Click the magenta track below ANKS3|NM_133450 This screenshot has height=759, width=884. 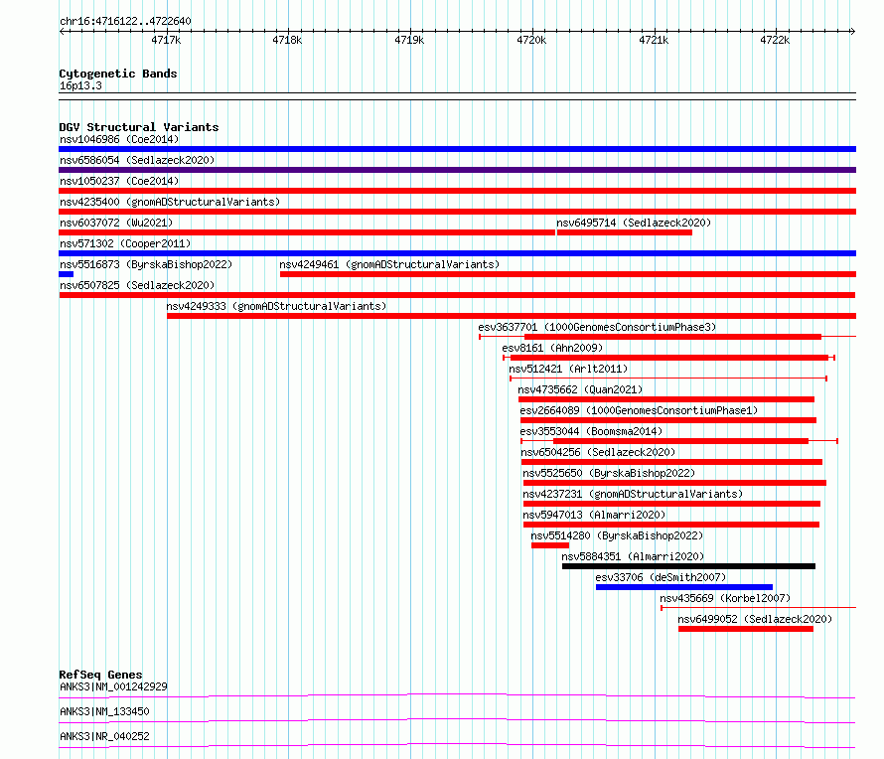[x=457, y=720]
